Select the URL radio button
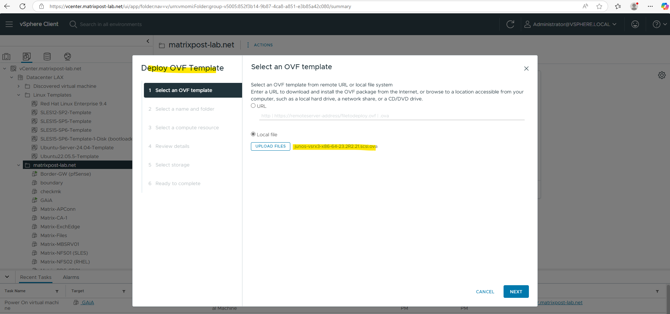 coord(253,106)
